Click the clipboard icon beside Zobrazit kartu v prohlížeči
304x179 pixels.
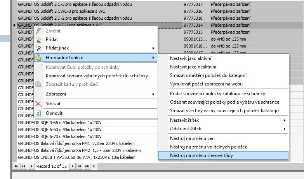pos(38,84)
